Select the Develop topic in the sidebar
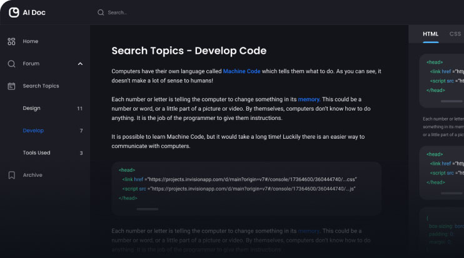The width and height of the screenshot is (464, 258). [33, 131]
